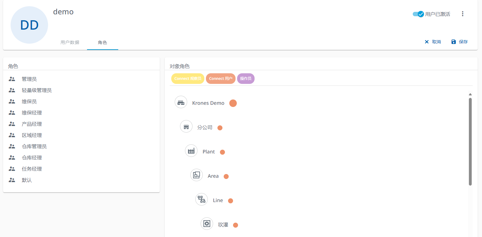Select the Area node icon

click(x=197, y=175)
